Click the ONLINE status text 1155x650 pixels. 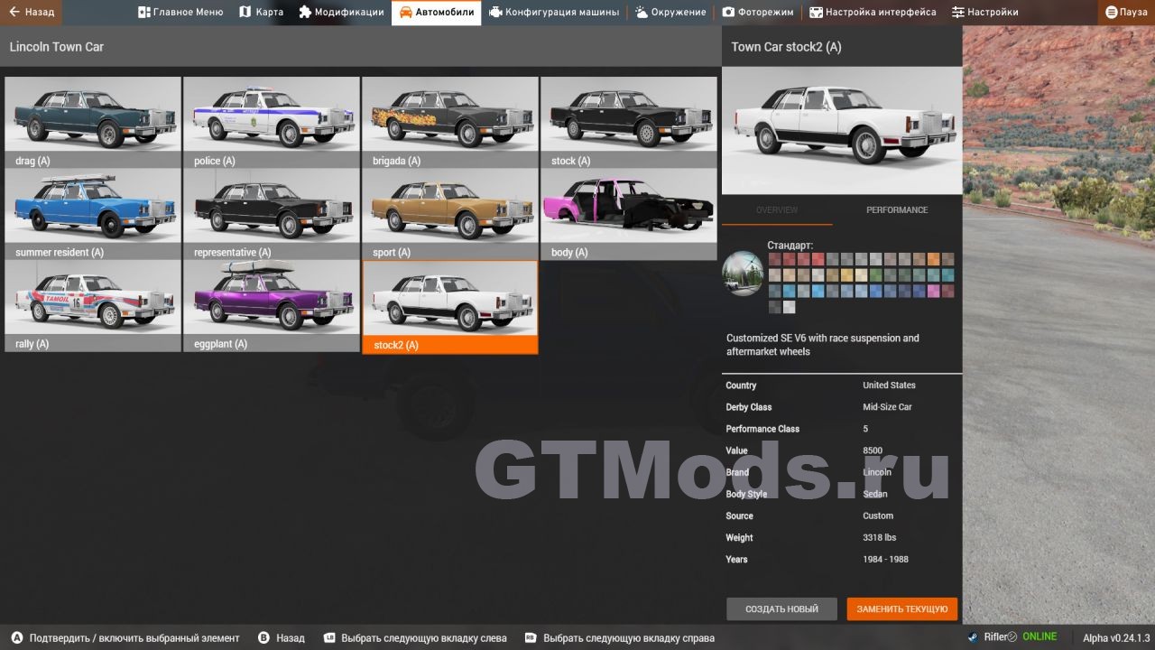tap(1039, 636)
